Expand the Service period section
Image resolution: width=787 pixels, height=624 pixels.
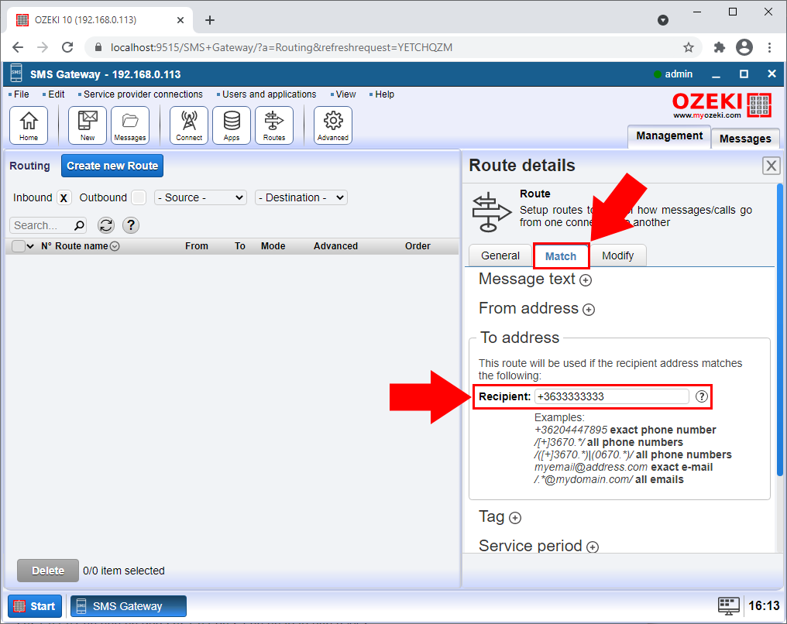593,547
